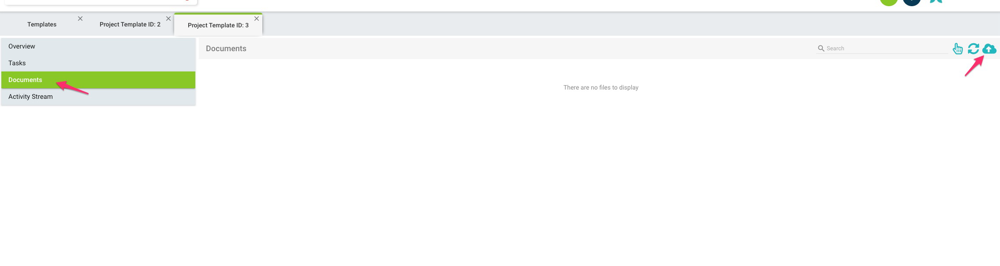Close the Project Template ID: 2 tab
Image resolution: width=1000 pixels, height=266 pixels.
[168, 19]
